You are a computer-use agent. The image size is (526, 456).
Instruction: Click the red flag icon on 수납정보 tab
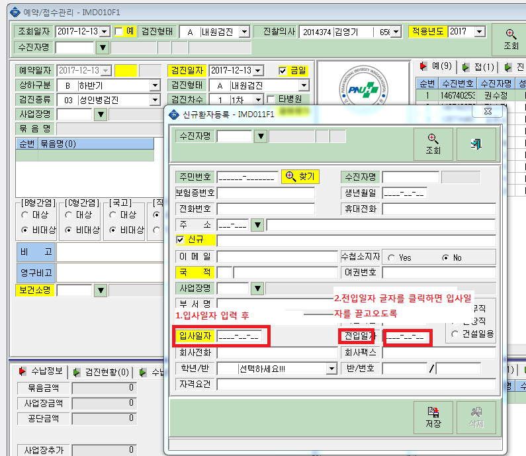tap(22, 371)
